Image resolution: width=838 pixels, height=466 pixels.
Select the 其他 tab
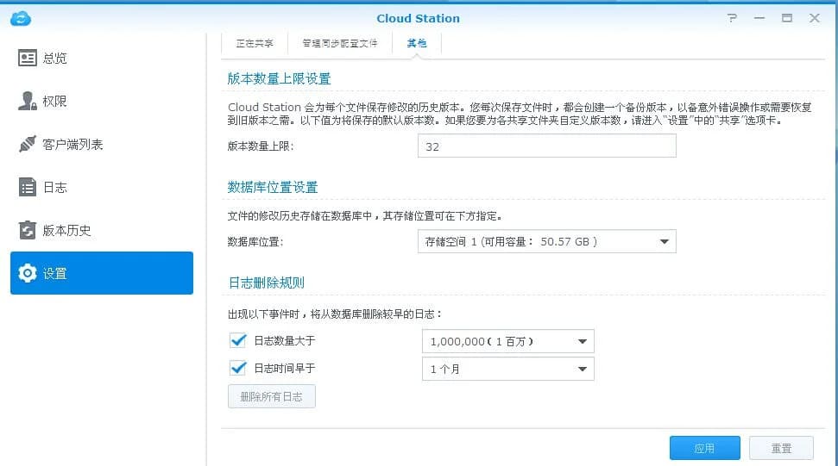tap(417, 43)
